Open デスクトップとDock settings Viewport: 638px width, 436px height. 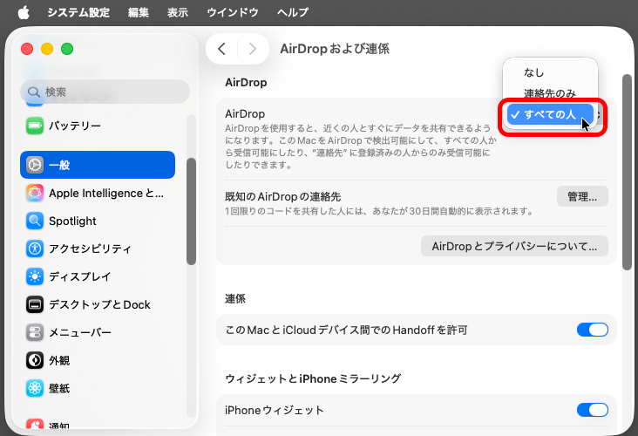98,304
